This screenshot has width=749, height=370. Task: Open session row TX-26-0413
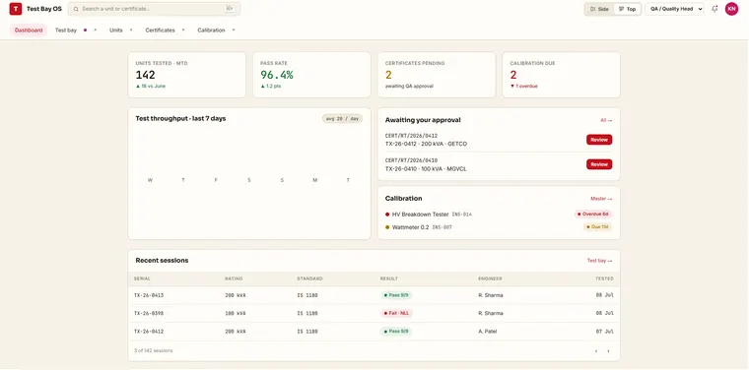[374, 295]
